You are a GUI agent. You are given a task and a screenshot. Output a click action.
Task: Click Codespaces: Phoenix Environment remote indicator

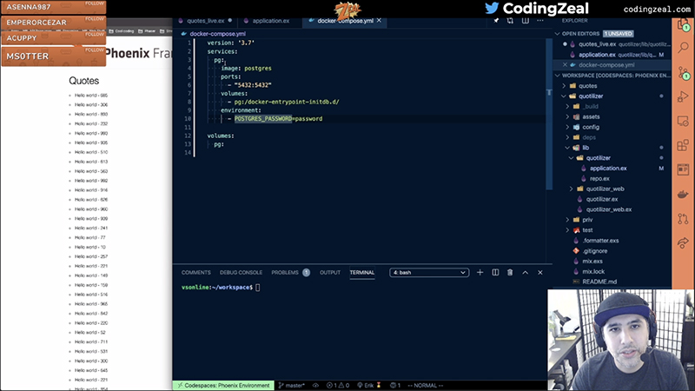[x=223, y=385]
